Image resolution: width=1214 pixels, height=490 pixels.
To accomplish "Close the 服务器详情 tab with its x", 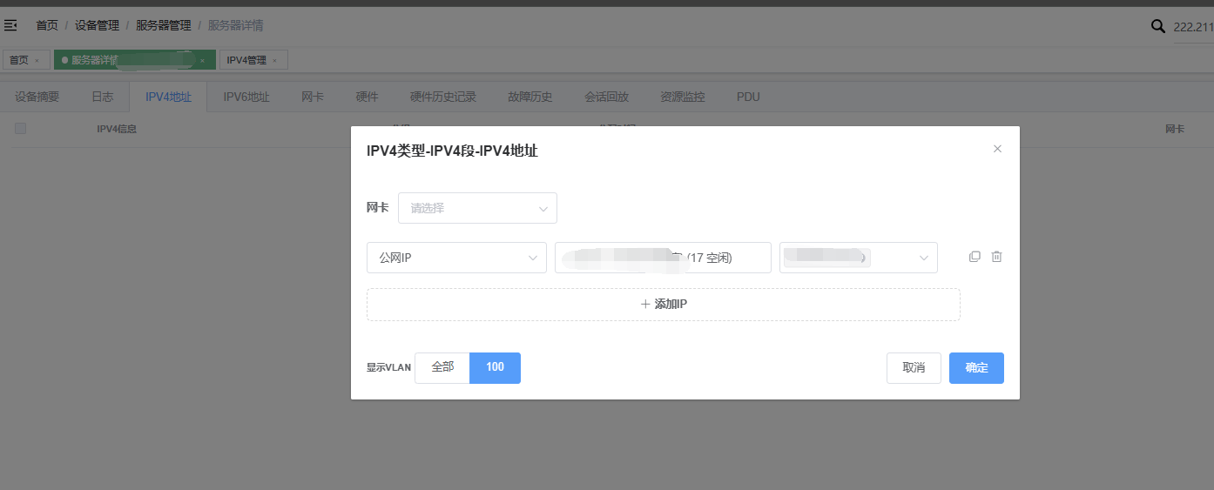I will [202, 61].
